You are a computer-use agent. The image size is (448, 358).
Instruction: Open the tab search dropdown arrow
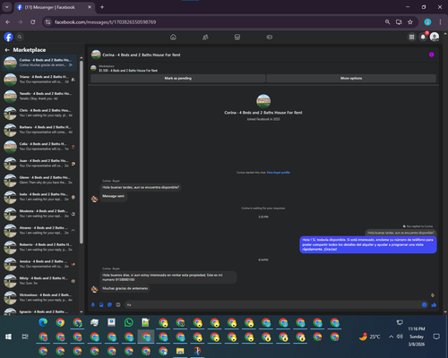[x=7, y=7]
